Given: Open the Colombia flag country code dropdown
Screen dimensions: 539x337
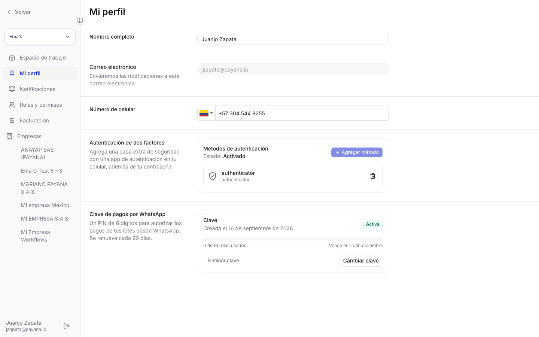Looking at the screenshot, I should (x=206, y=113).
